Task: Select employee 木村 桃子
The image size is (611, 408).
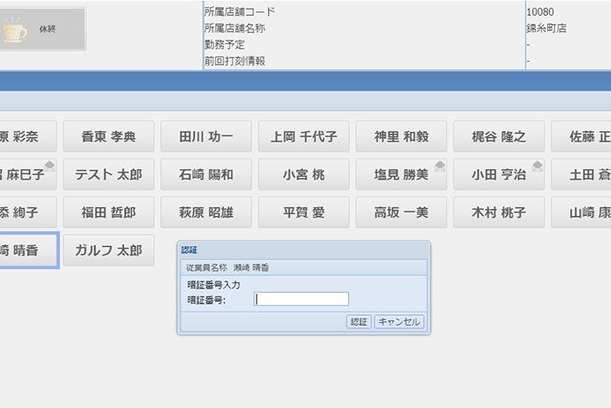Action: coord(499,213)
